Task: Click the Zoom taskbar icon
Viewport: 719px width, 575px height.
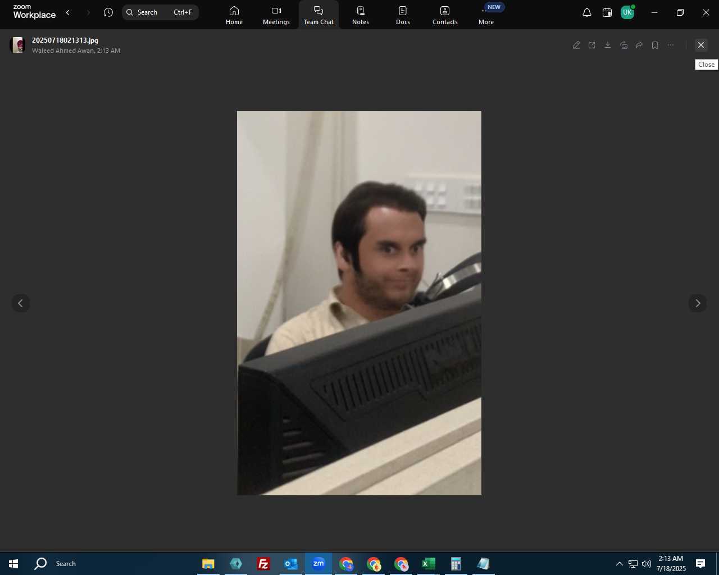Action: click(x=318, y=564)
